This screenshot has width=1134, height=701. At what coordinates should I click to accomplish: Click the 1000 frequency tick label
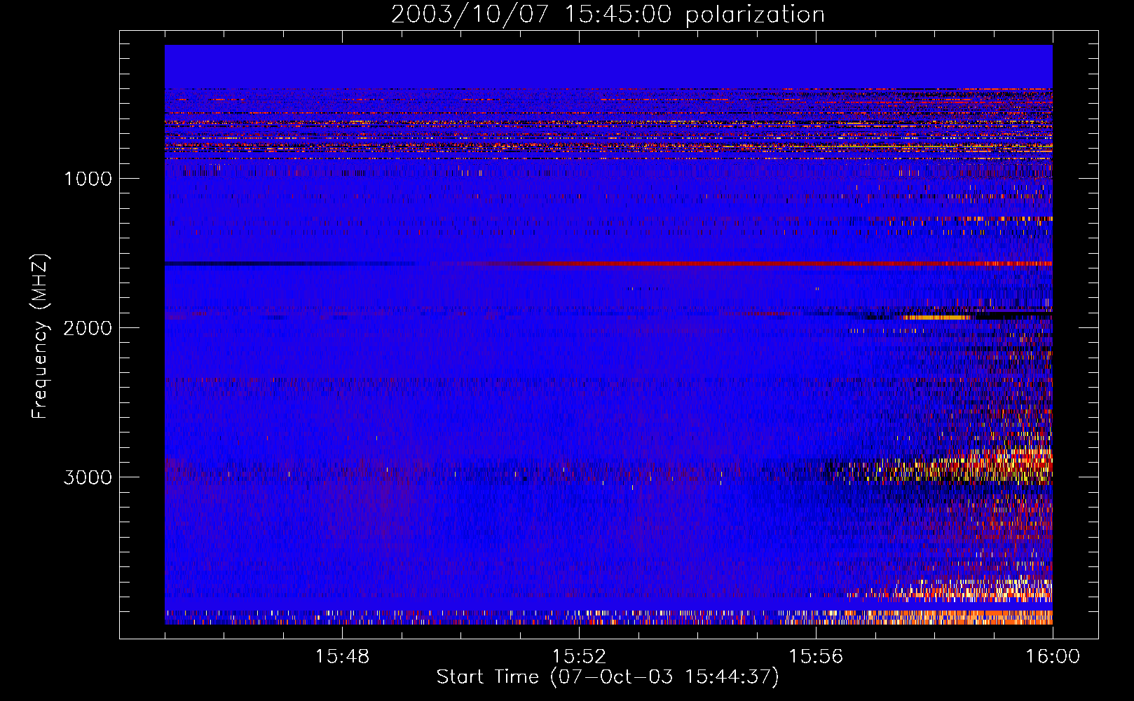click(x=88, y=179)
